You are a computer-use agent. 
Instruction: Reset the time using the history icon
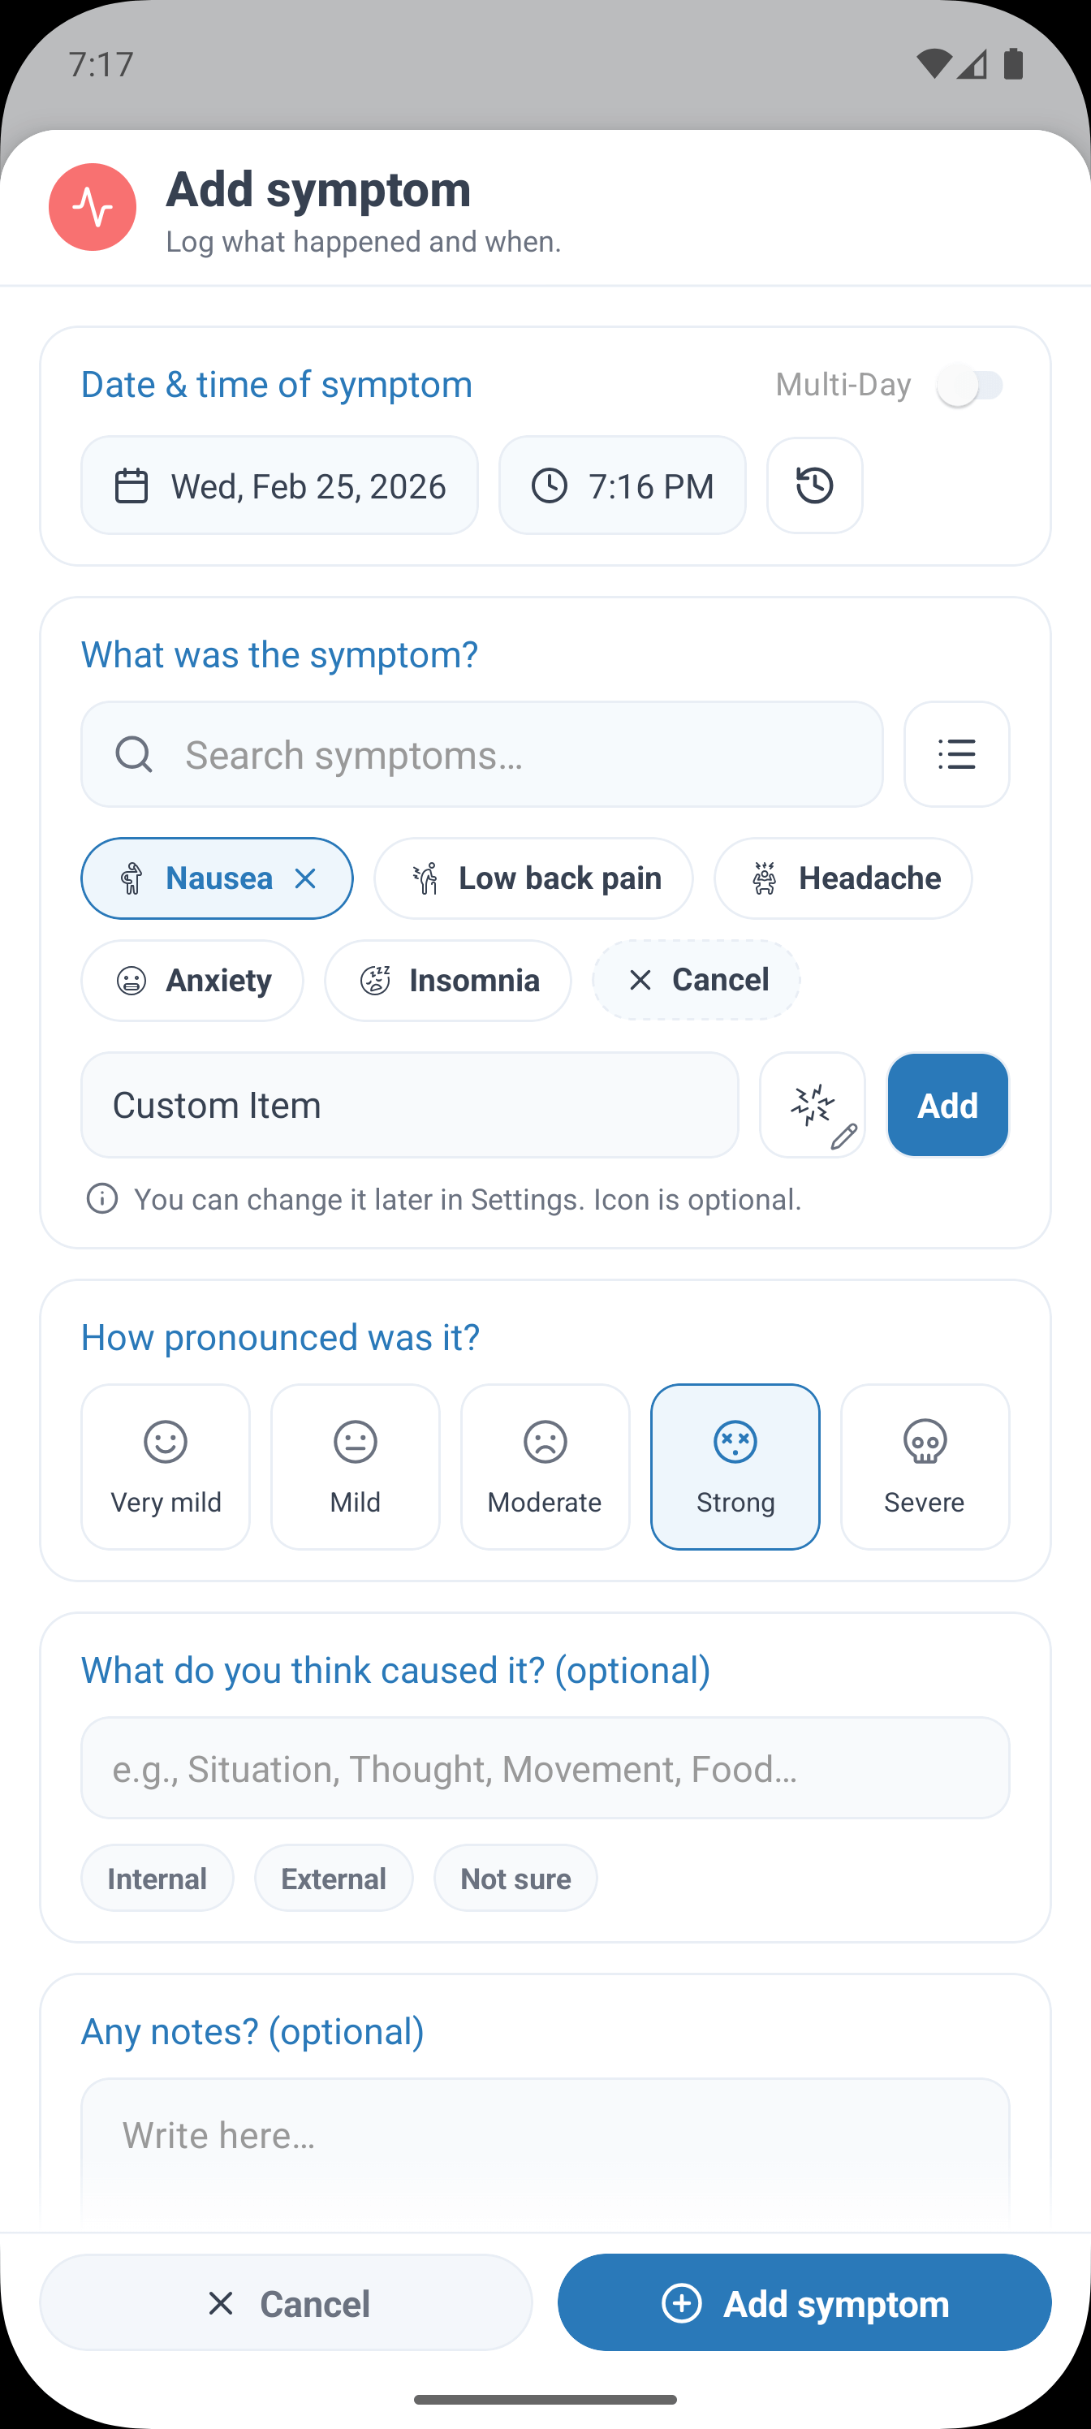pyautogui.click(x=813, y=485)
